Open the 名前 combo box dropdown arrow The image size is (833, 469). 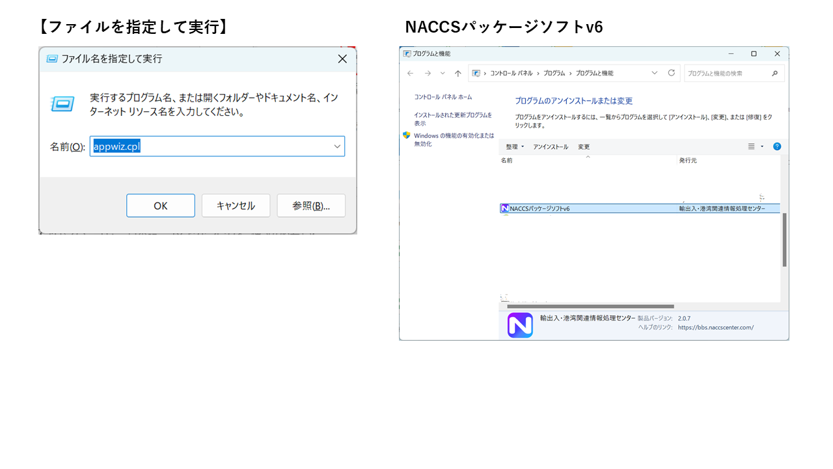coord(337,147)
